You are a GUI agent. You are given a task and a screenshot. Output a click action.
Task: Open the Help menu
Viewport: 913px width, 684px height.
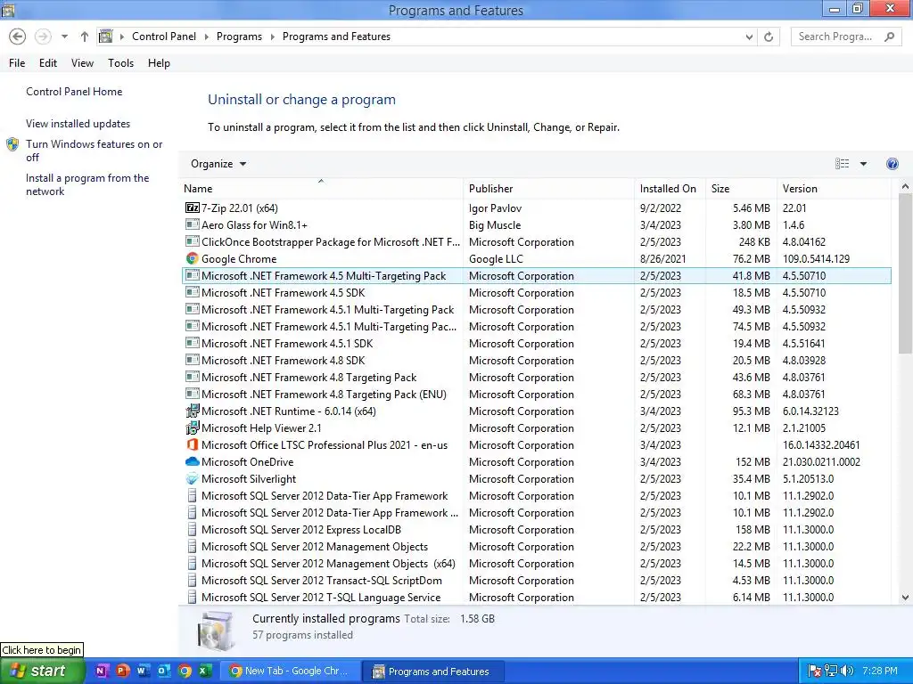(159, 63)
